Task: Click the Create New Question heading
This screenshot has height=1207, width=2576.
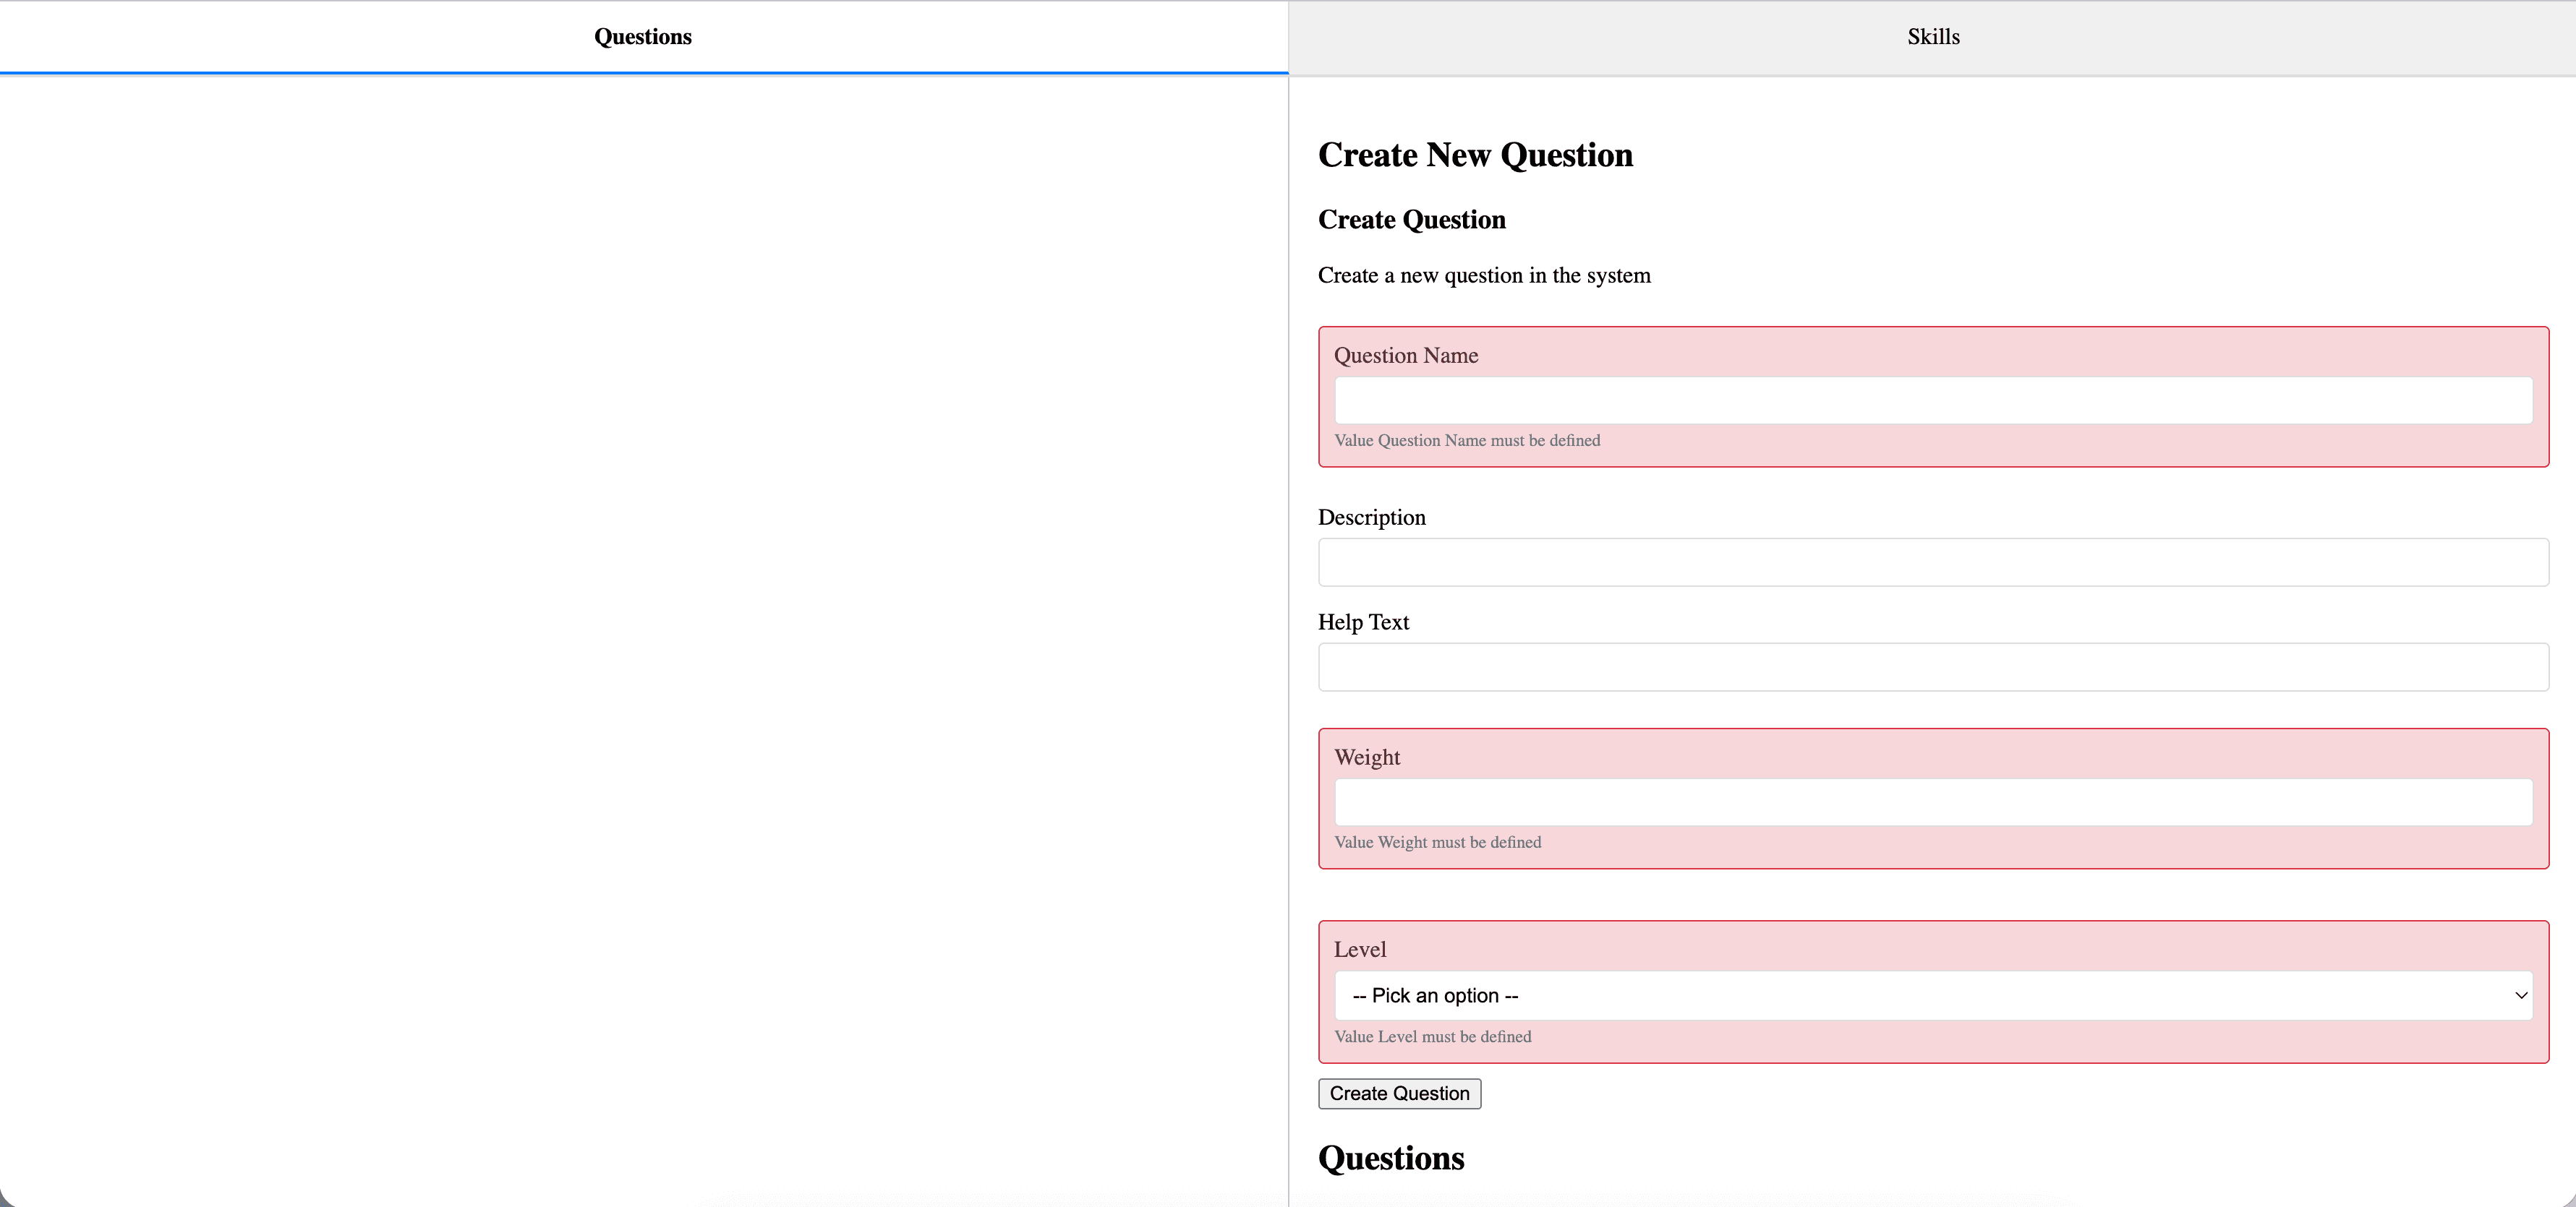Action: click(1475, 155)
